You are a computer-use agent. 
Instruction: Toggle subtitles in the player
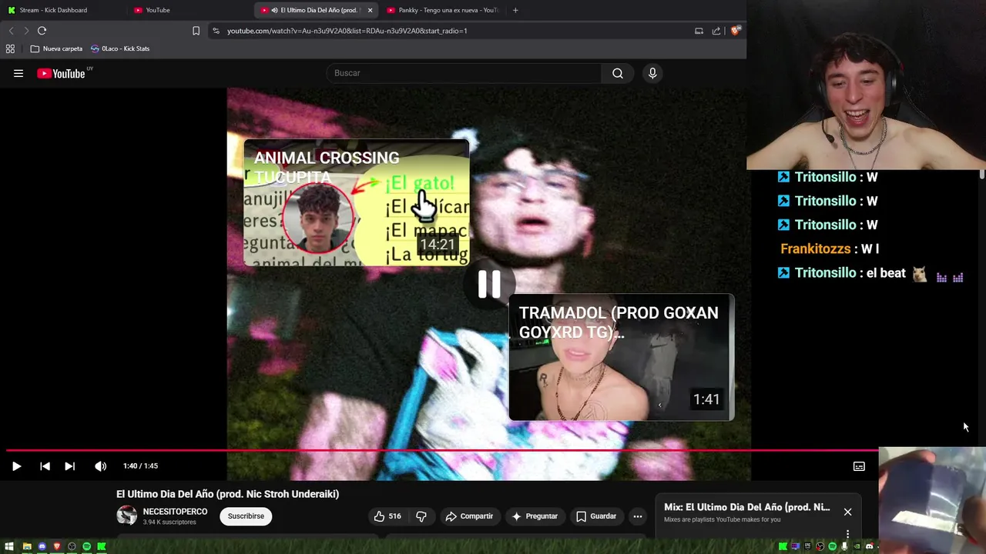[x=859, y=466]
